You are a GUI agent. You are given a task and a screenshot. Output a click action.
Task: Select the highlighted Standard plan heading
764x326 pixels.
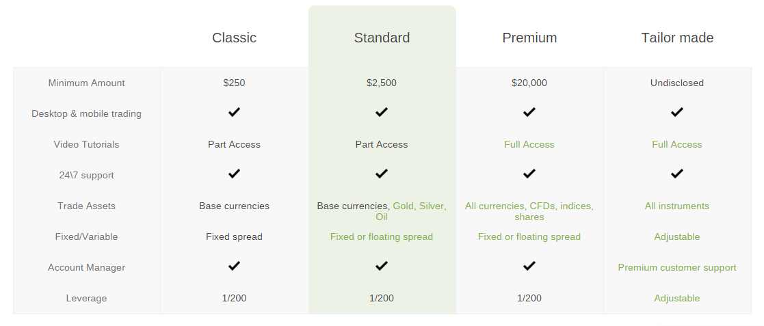(382, 38)
